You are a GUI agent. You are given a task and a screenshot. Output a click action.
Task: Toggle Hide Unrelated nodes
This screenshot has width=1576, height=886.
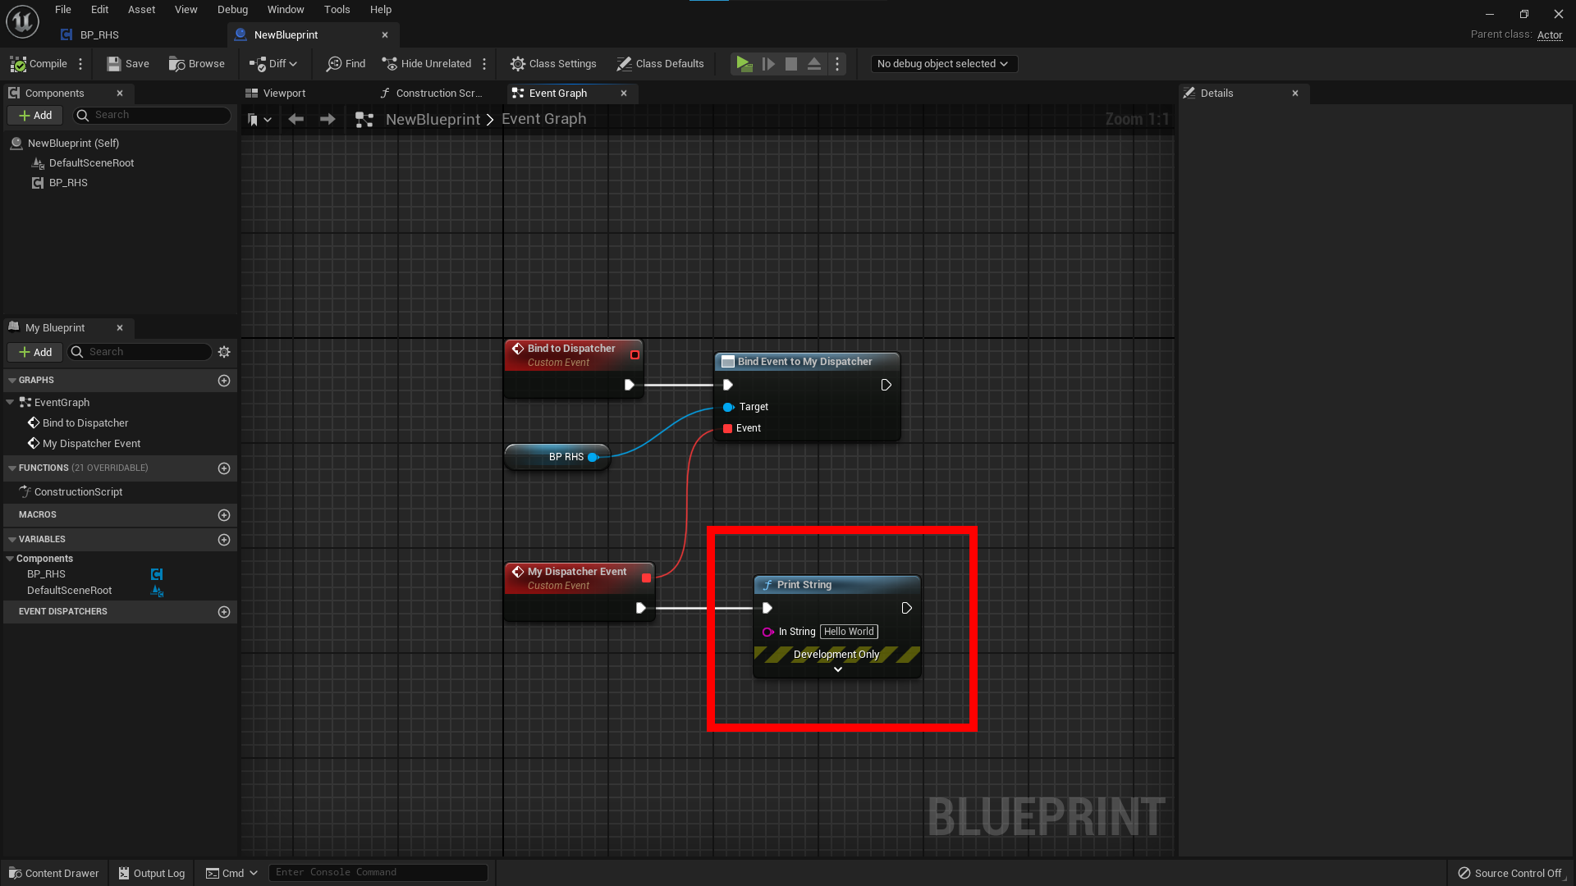tap(427, 64)
